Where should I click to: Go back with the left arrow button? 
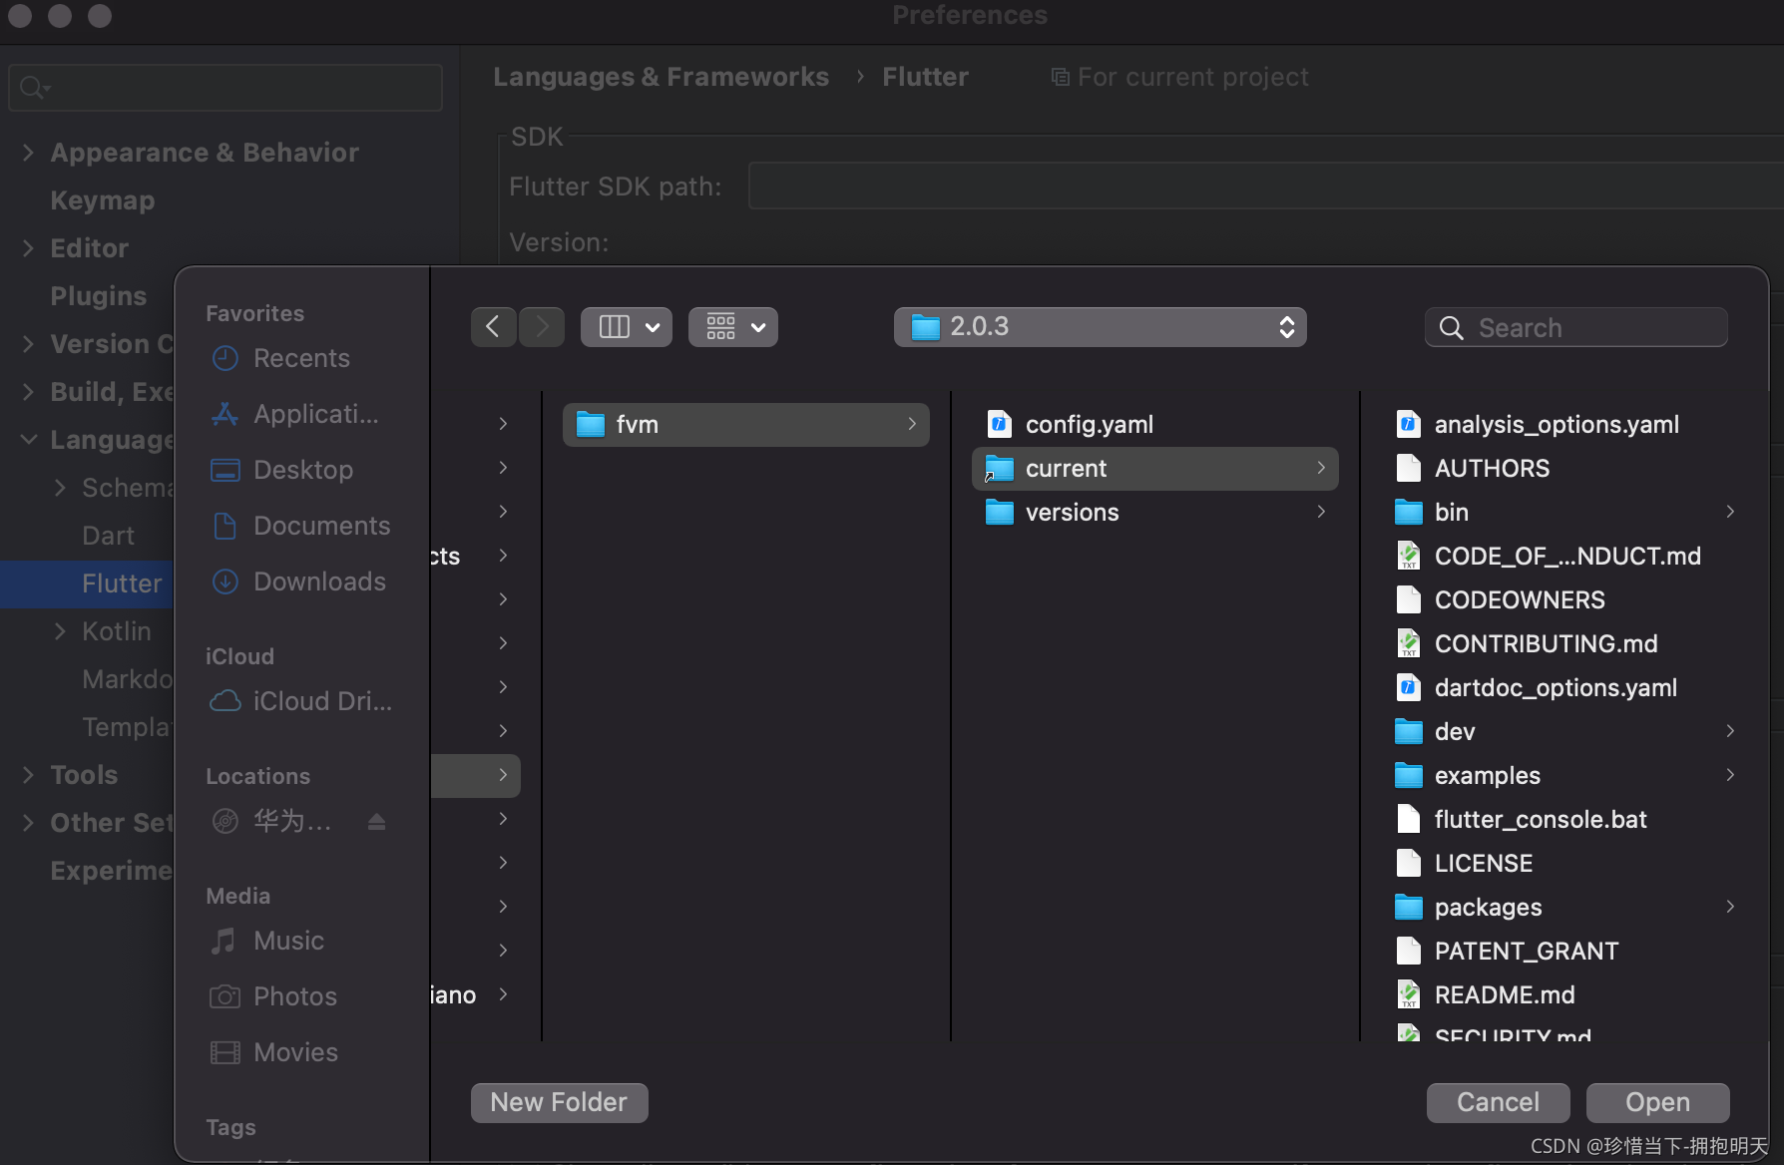click(493, 327)
